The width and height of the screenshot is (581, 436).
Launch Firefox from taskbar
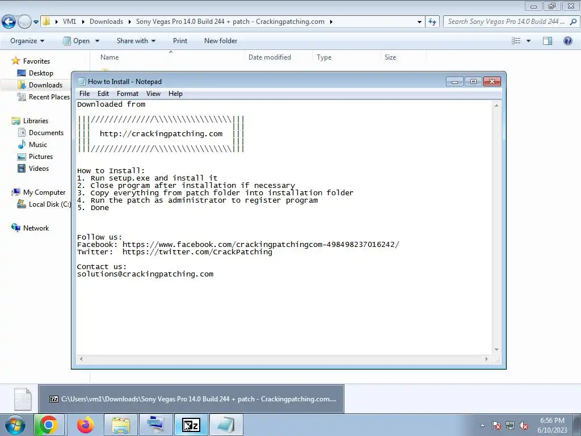(x=85, y=425)
